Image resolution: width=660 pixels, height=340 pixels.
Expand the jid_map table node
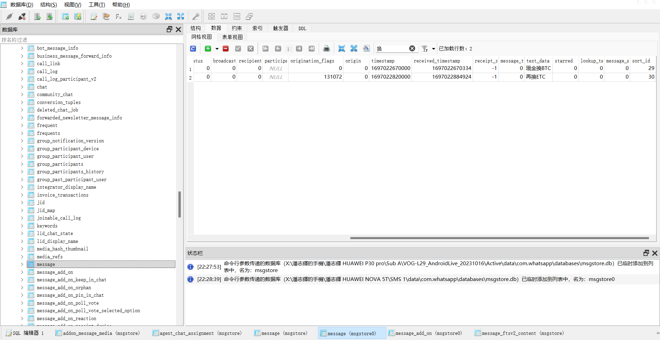point(22,210)
